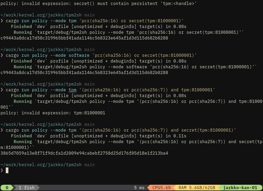Image resolution: width=263 pixels, height=191 pixels.
Task: Select the "1 fish" tmux window tab
Action: click(26, 188)
